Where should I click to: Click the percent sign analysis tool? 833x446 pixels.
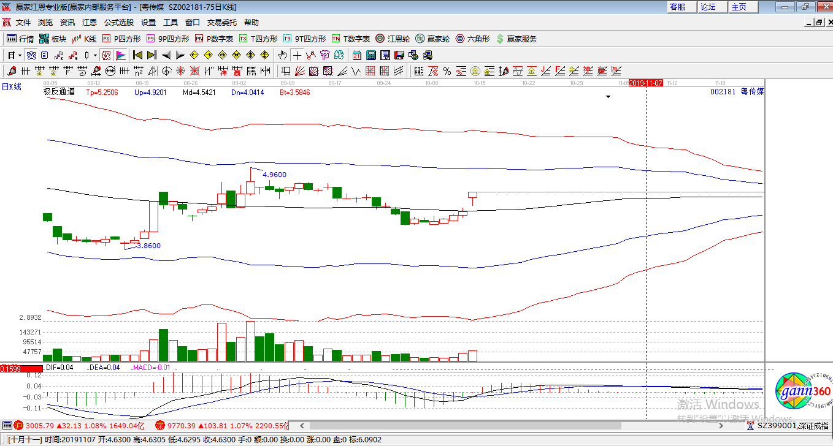tap(447, 71)
